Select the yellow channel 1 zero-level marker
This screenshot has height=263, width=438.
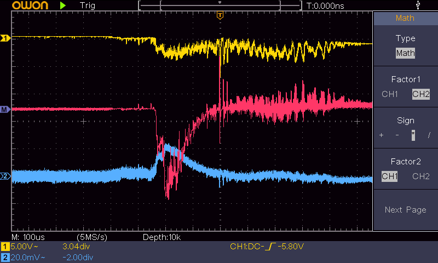point(5,38)
